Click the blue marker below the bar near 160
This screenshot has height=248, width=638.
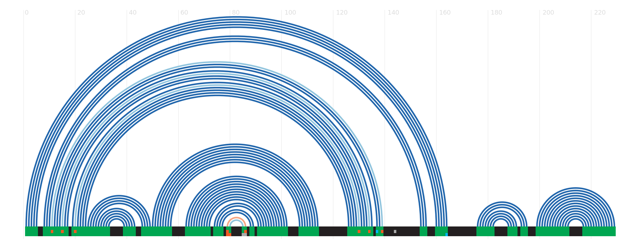[446, 234]
